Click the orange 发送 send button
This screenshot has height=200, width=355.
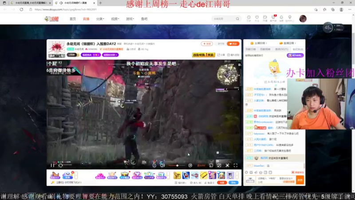[x=300, y=180]
